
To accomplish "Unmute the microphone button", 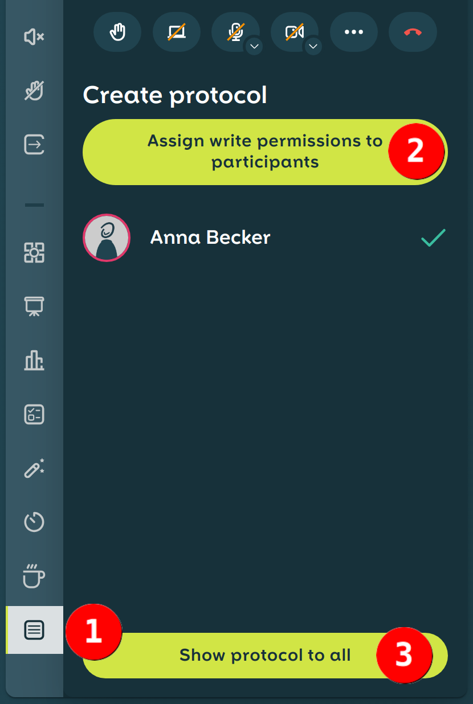I will (235, 32).
